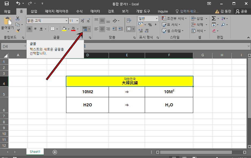Click the decrease indent icon
Screen dimensions: 251x158
115,29
